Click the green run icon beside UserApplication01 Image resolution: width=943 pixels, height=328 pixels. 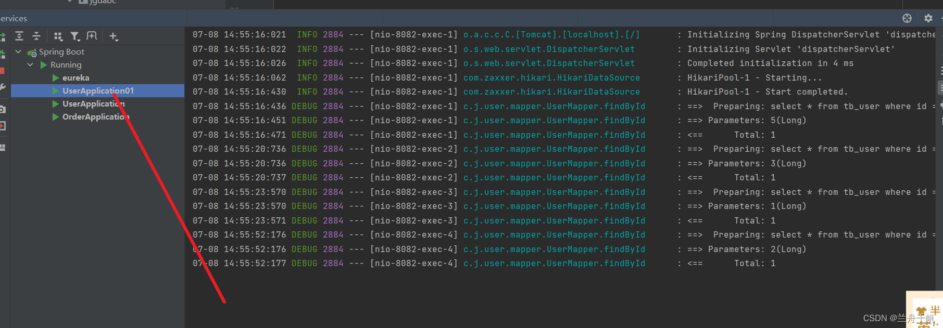click(56, 90)
